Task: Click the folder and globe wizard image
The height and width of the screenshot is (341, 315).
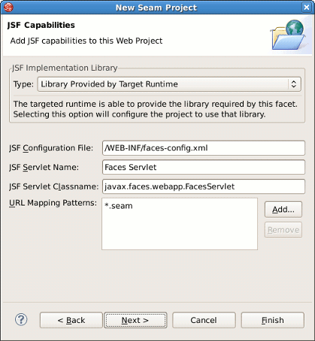Action: (288, 35)
